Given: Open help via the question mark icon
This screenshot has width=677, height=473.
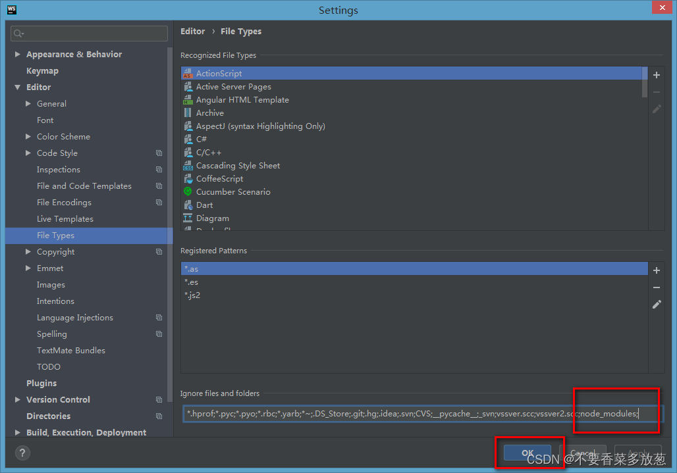Looking at the screenshot, I should (22, 453).
